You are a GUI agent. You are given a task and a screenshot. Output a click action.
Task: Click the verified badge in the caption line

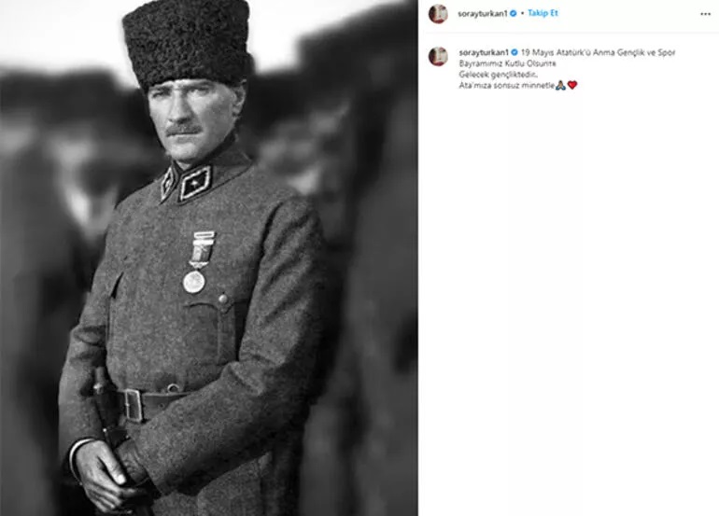tap(515, 52)
